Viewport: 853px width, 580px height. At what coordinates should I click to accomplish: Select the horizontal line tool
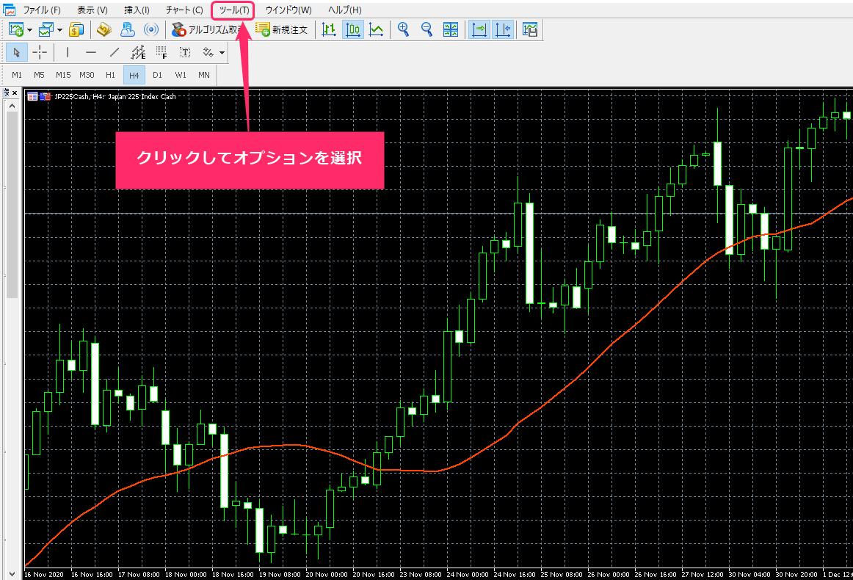(90, 53)
